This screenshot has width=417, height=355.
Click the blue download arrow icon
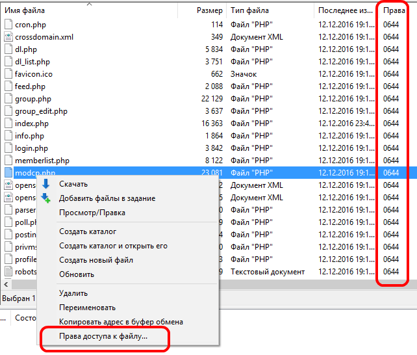point(45,184)
